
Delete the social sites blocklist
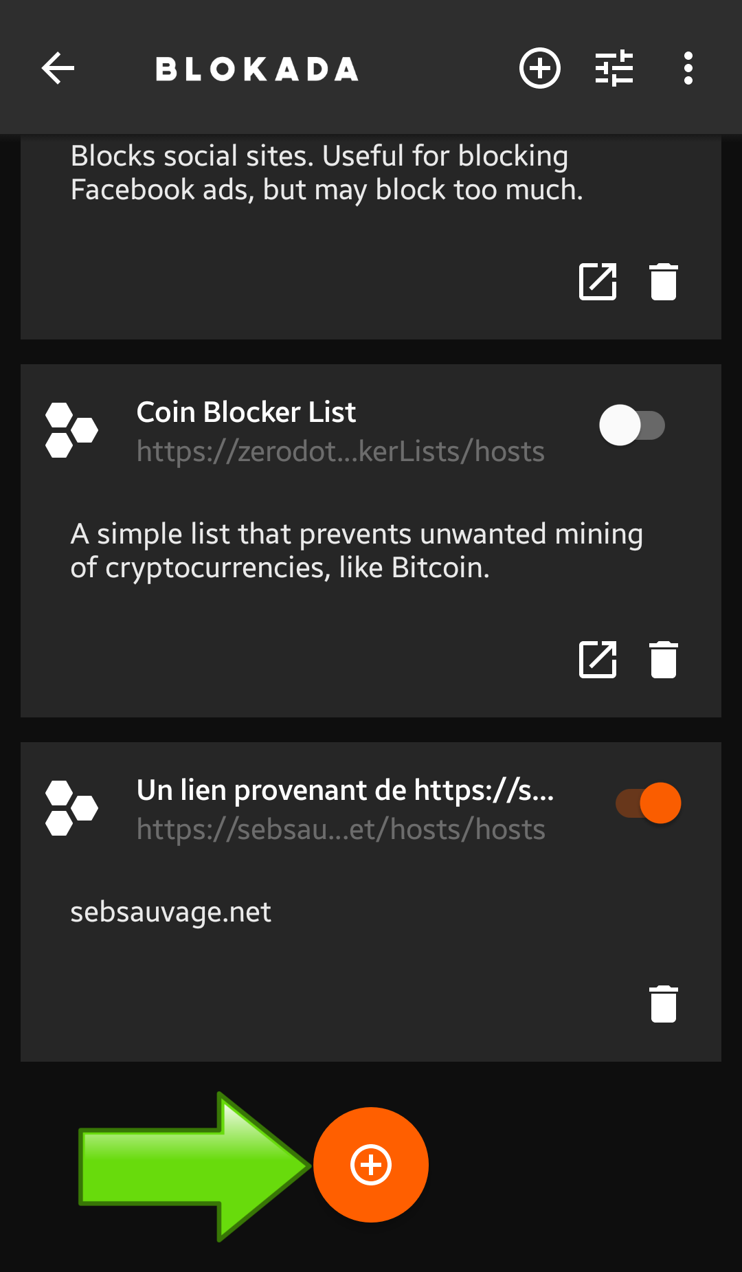(x=664, y=282)
